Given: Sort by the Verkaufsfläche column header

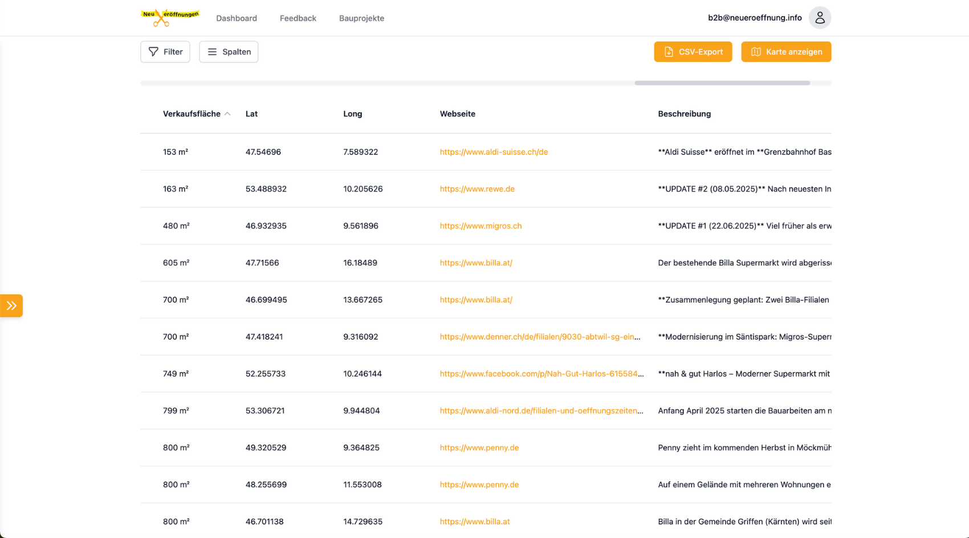Looking at the screenshot, I should click(x=192, y=114).
